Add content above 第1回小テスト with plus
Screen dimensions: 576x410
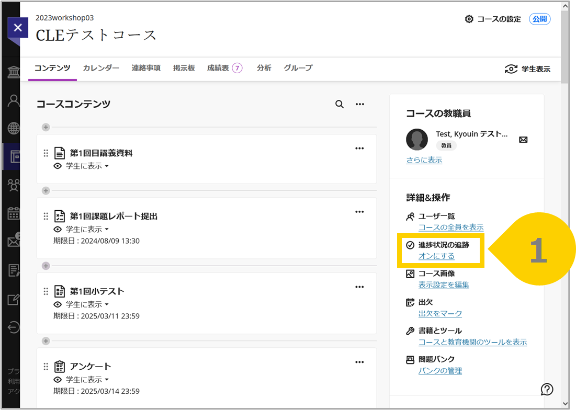(46, 266)
